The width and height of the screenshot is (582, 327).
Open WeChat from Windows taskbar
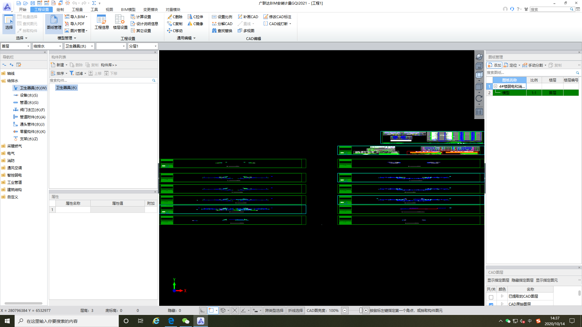[x=186, y=321]
